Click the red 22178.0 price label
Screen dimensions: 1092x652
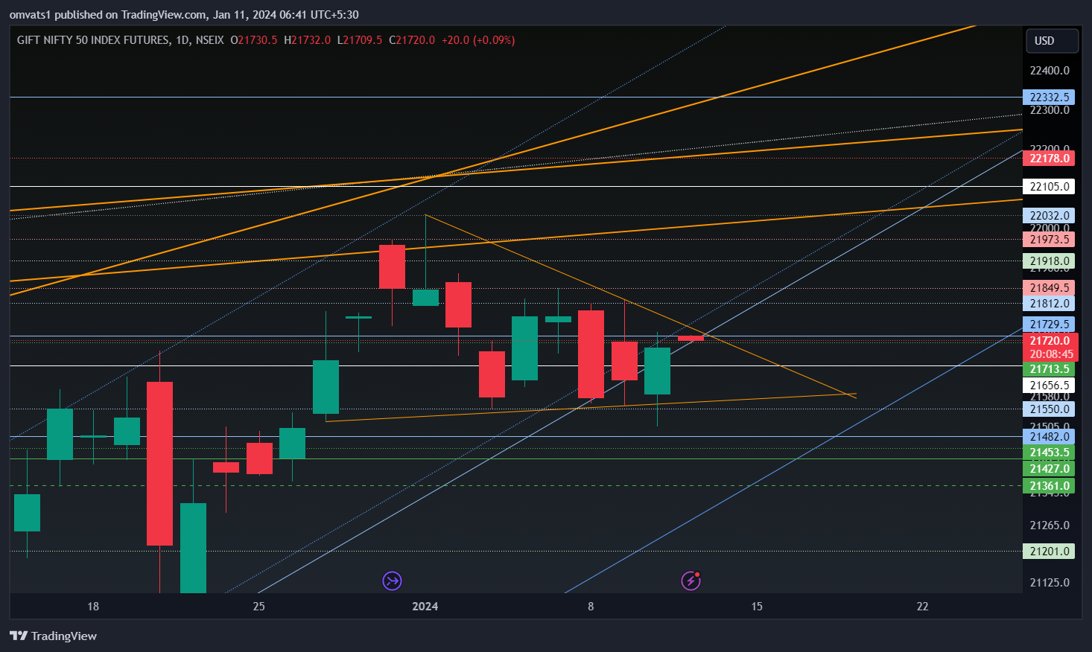1049,159
